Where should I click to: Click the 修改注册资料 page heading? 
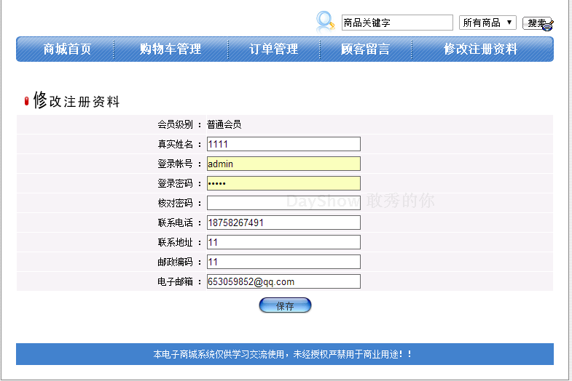(77, 100)
